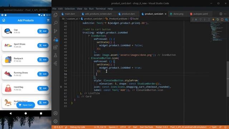The height and width of the screenshot is (129, 229).
Task: Open the Run and Debug view
Action: pyautogui.click(x=55, y=39)
